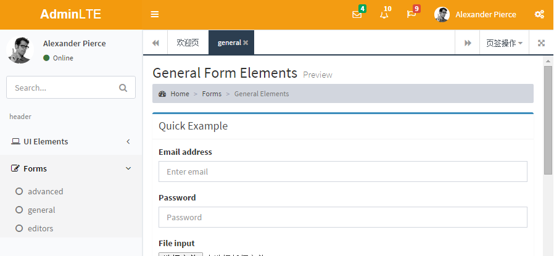
Task: Click the circle icon beside advanced
Action: [x=19, y=191]
